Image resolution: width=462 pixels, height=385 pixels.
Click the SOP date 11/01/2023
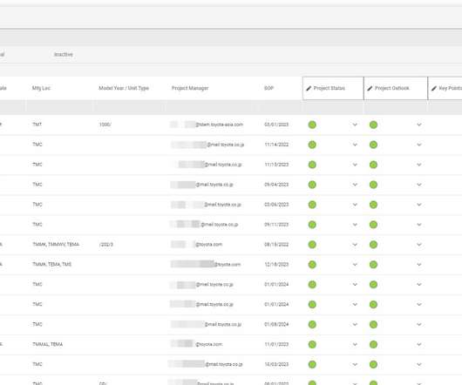coord(276,344)
